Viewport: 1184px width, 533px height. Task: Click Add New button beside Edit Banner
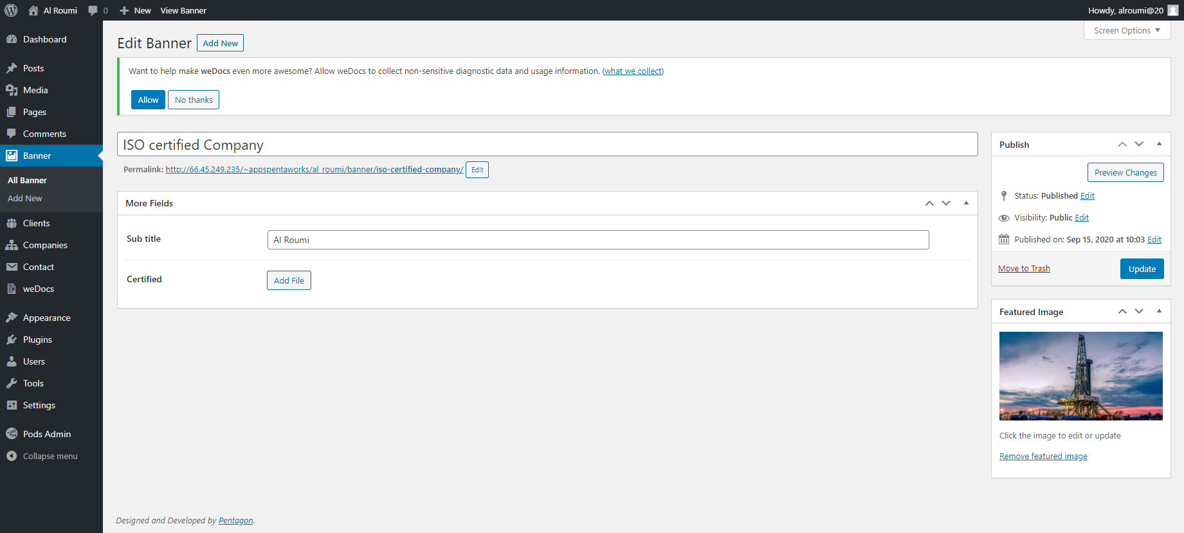coord(220,43)
